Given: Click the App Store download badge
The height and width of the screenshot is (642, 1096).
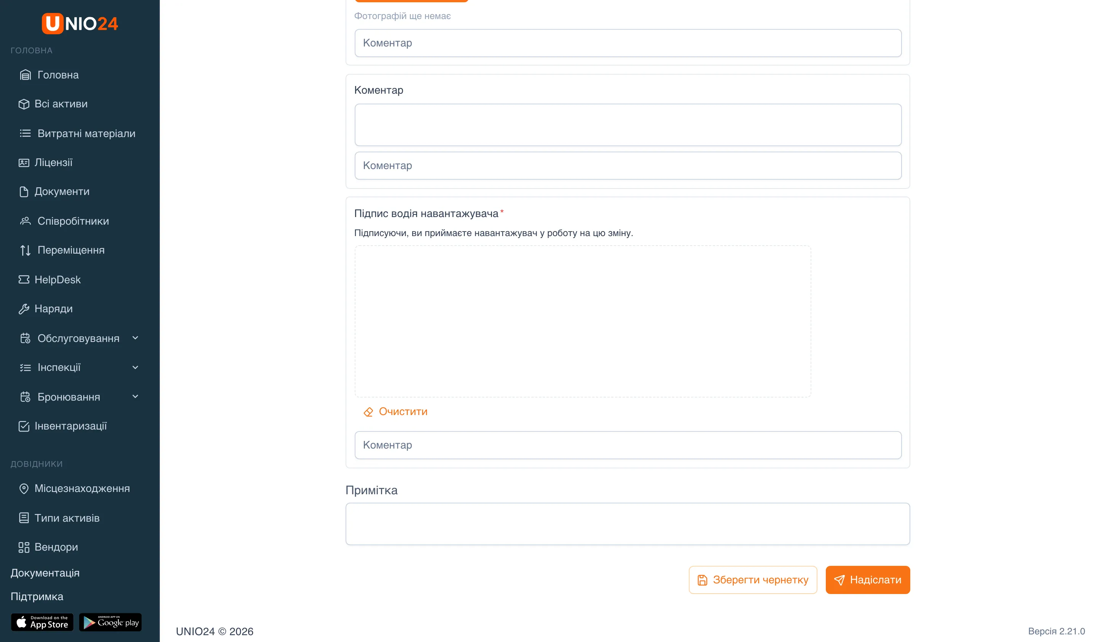Looking at the screenshot, I should (42, 623).
